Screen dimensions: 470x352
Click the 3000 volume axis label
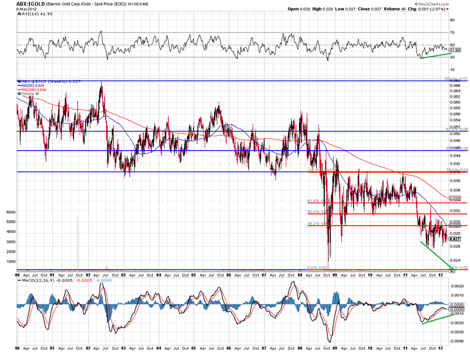(x=11, y=242)
